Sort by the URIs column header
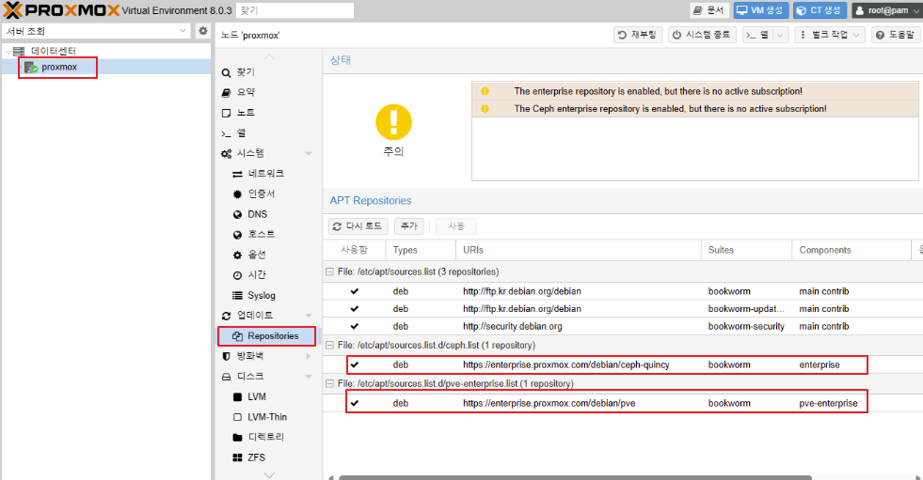The image size is (923, 480). [578, 250]
